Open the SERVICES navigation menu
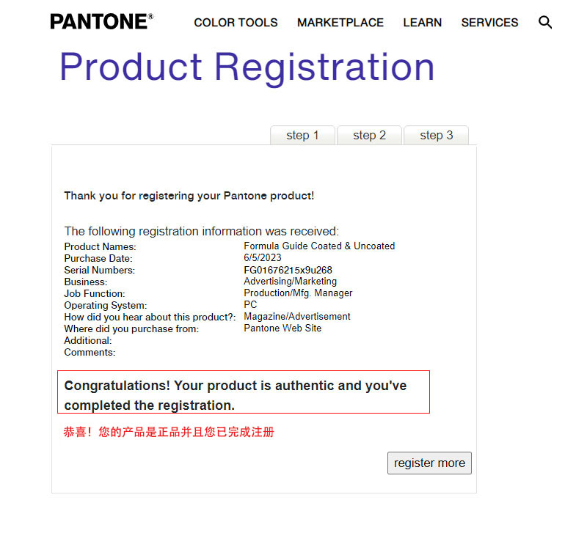This screenshot has height=558, width=587. (489, 23)
